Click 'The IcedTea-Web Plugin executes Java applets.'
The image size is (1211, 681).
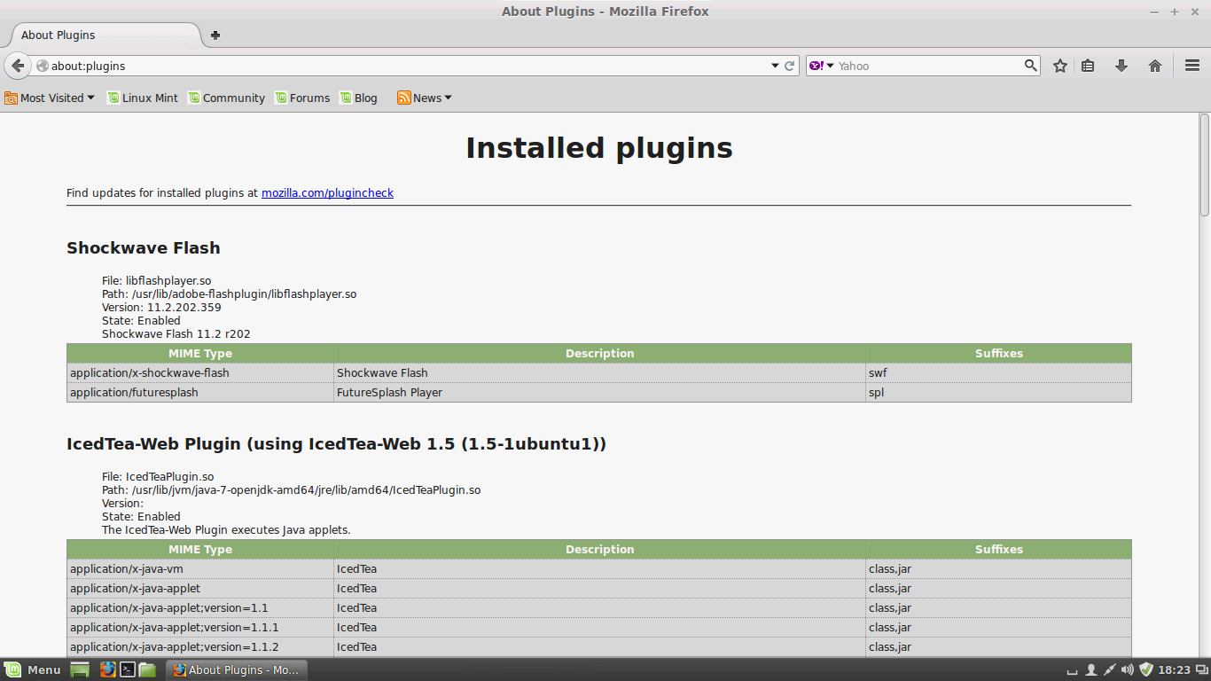pos(226,530)
